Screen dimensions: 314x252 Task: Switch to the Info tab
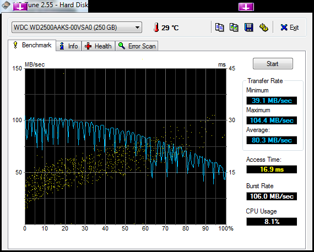[x=69, y=46]
